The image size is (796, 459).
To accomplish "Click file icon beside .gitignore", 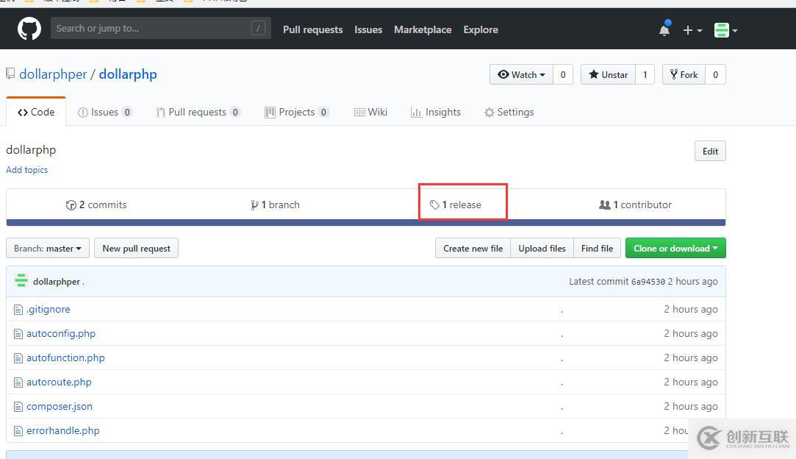I will [x=18, y=310].
